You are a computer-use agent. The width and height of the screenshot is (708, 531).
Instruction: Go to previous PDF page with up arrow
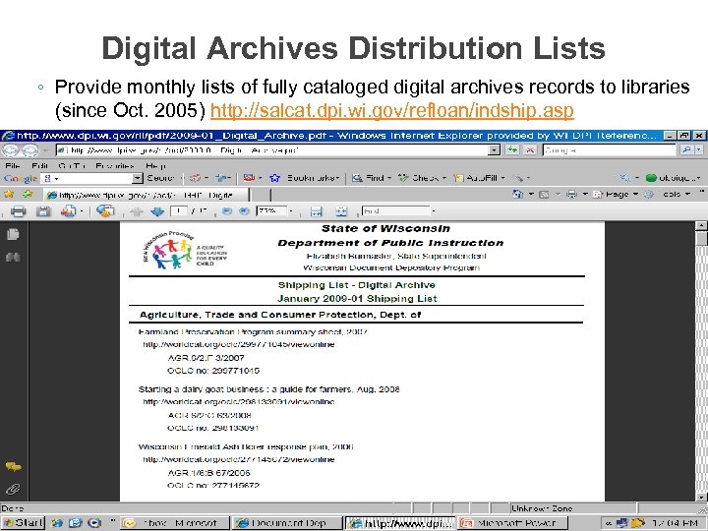point(137,211)
